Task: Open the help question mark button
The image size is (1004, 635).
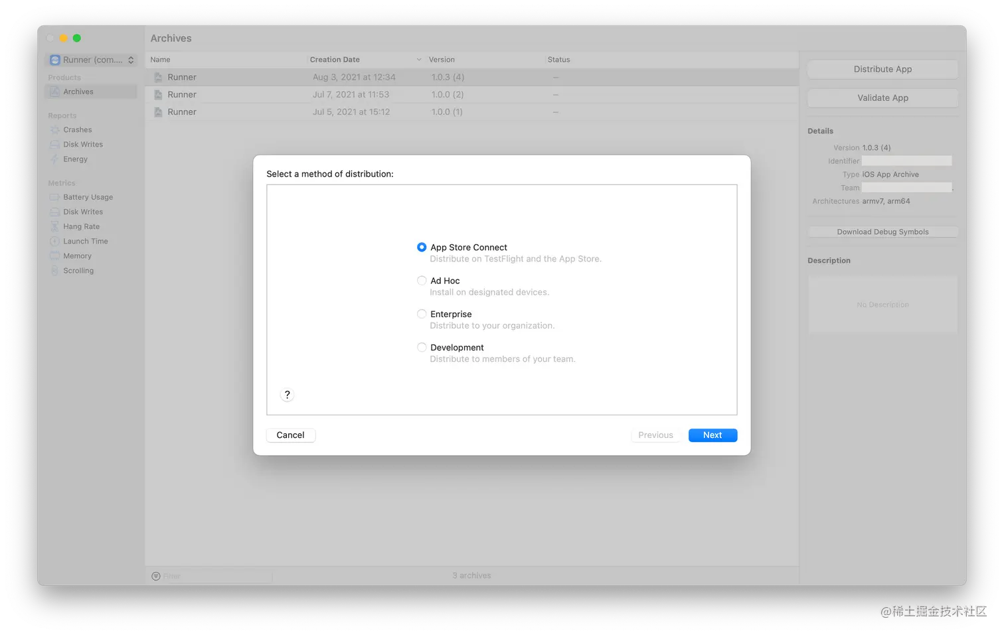Action: coord(287,395)
